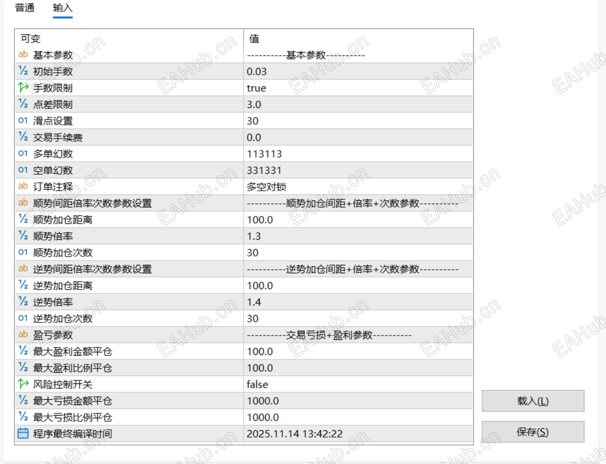
Task: Select the 最大亏损比例平仓 row label
Action: point(72,417)
